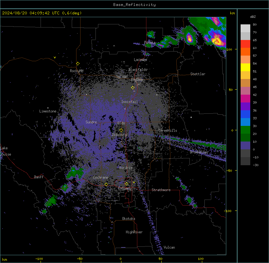The image size is (269, 263).
Task: Click the -100 tick on the bottom axis
Action: click(39, 259)
